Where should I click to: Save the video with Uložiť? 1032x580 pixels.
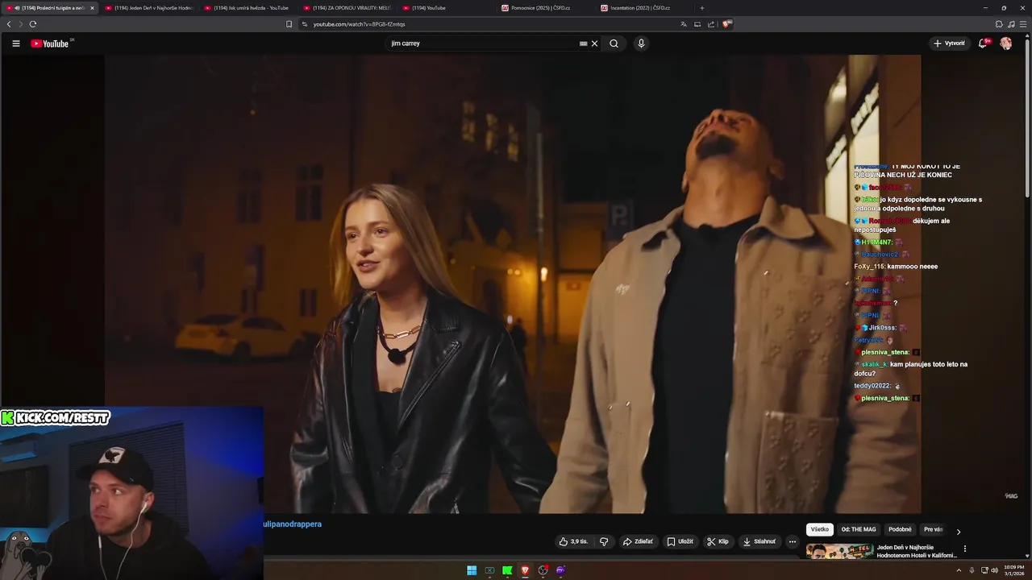[680, 541]
